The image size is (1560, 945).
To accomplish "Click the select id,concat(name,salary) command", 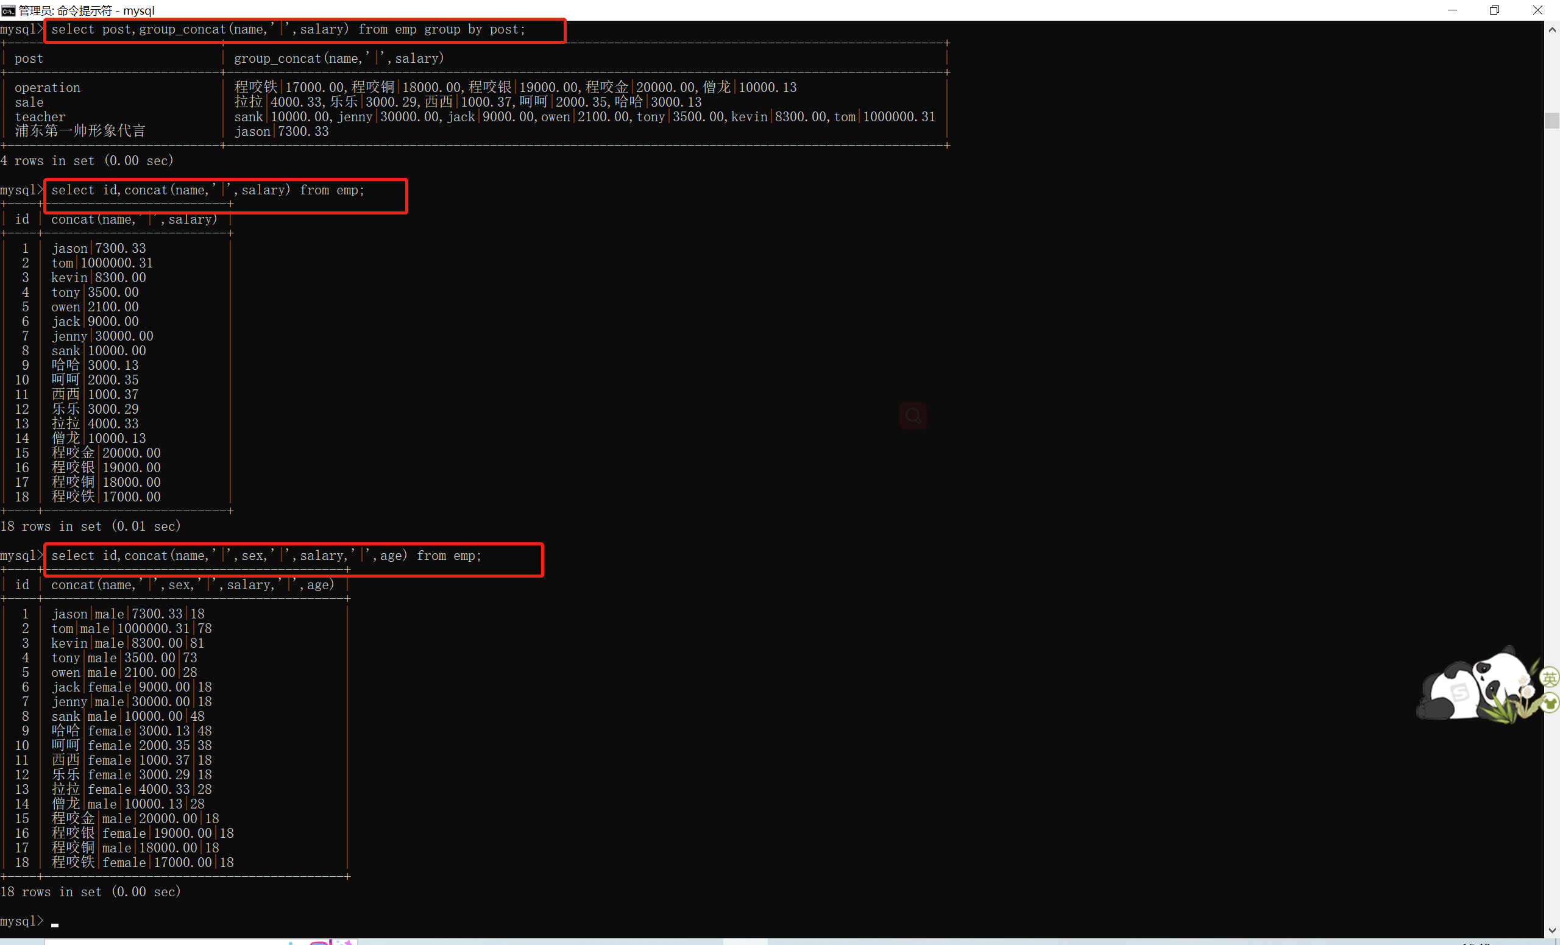I will (208, 190).
